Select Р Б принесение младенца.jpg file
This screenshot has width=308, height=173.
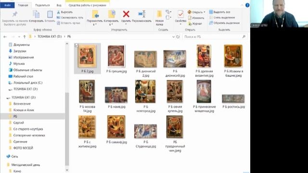tap(204, 96)
